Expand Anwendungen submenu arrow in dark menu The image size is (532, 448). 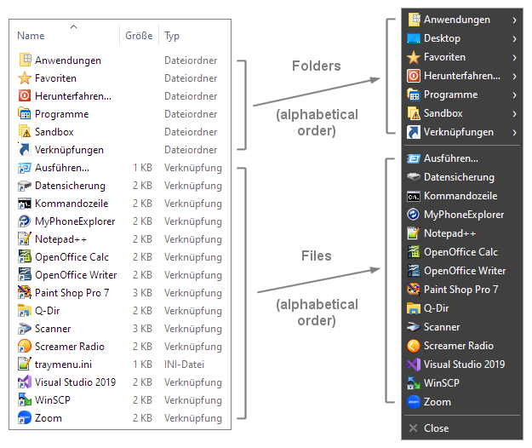pyautogui.click(x=515, y=20)
